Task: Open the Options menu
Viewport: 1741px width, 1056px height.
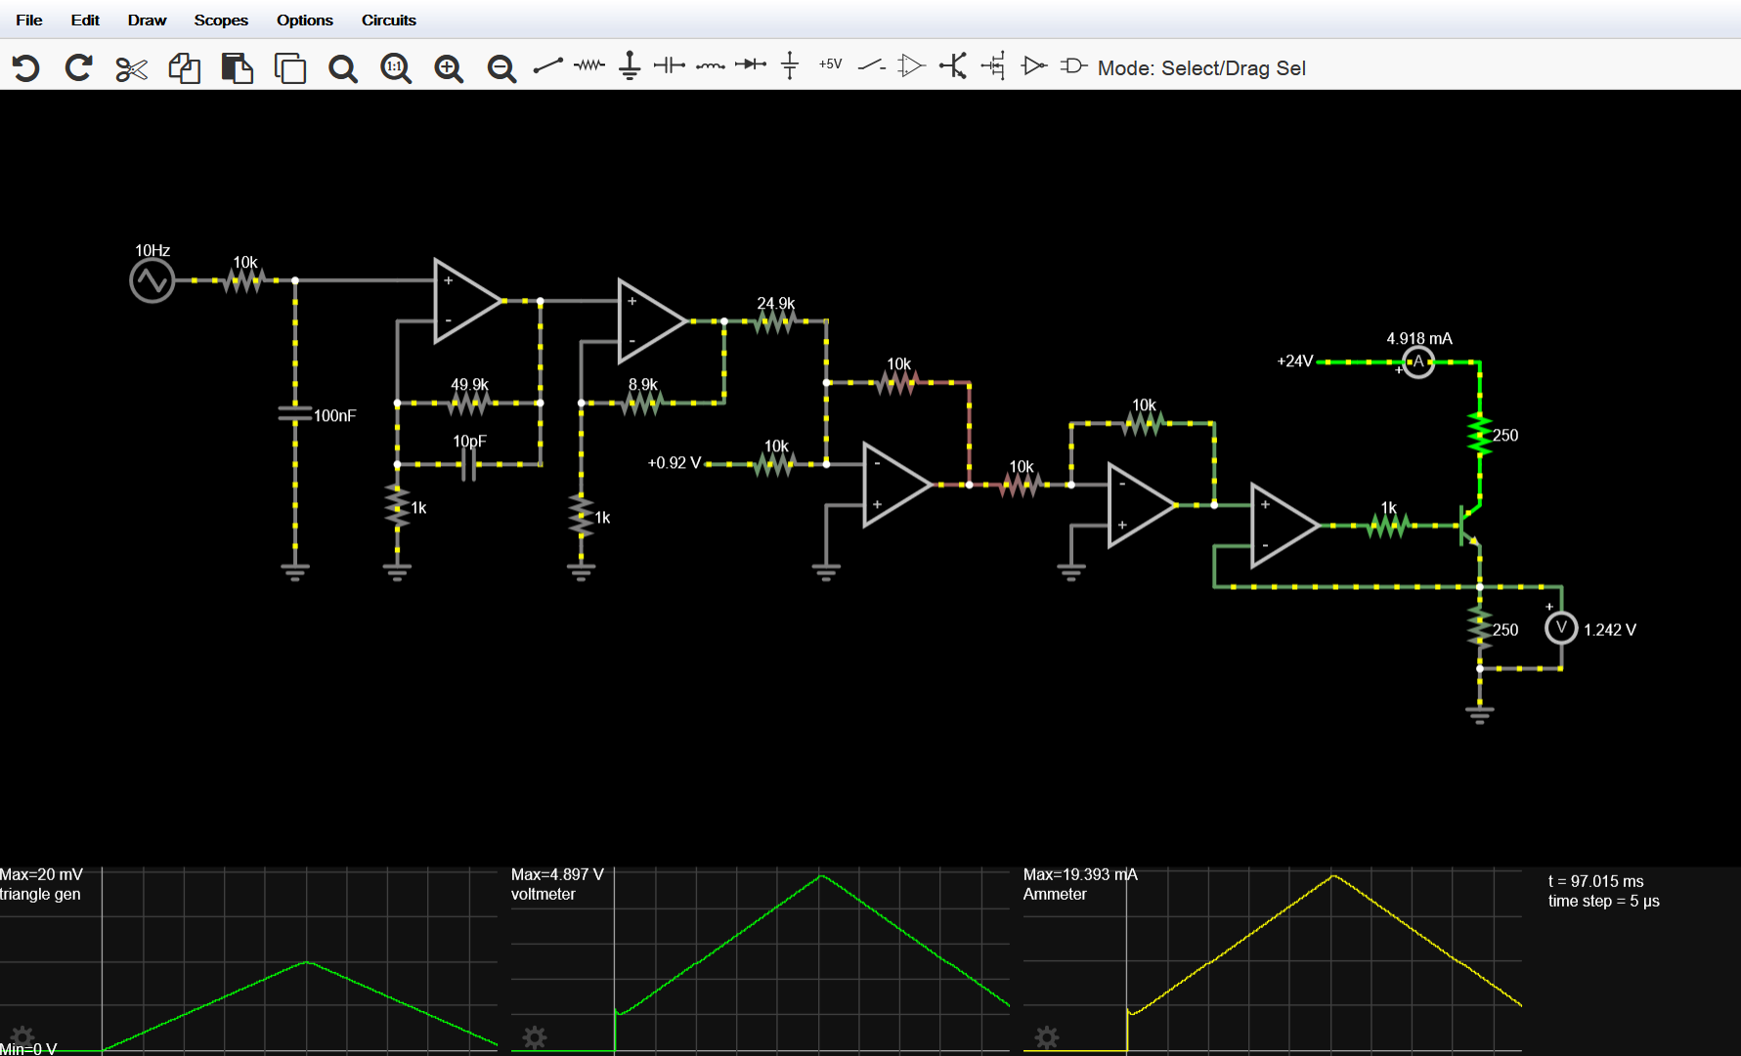Action: click(304, 20)
